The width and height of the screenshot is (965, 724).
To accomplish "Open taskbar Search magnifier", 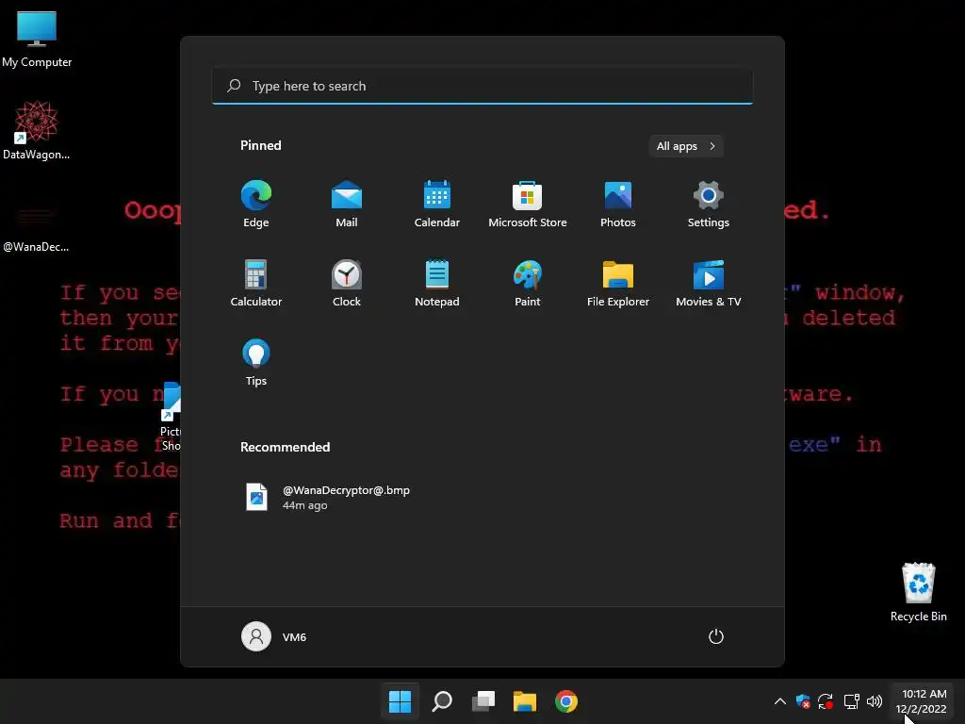I will [x=442, y=701].
